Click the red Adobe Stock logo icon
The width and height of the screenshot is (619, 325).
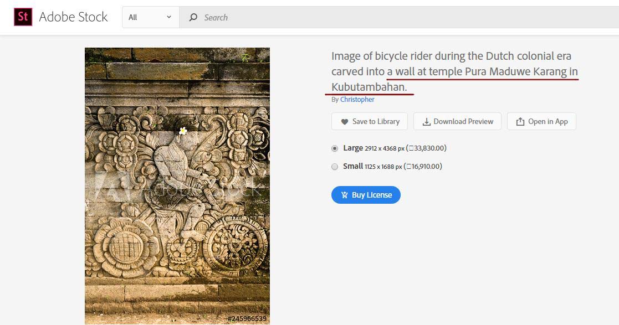[23, 17]
